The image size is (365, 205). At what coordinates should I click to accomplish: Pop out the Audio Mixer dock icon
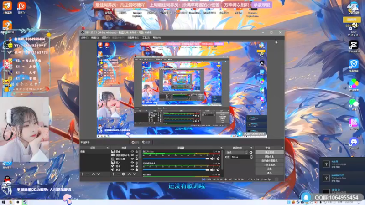click(x=221, y=148)
